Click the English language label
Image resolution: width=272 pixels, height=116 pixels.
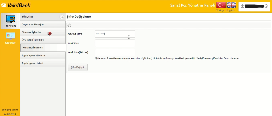(230, 11)
